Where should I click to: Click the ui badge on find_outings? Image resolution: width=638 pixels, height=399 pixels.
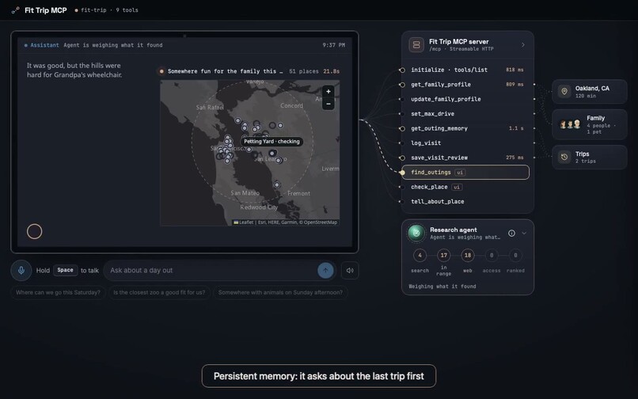[x=460, y=173]
